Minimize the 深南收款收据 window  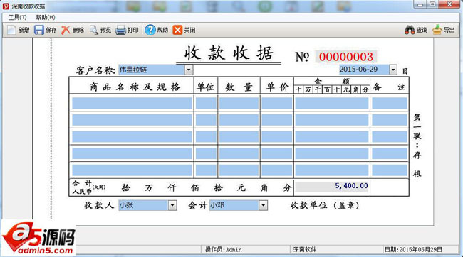pos(420,4)
